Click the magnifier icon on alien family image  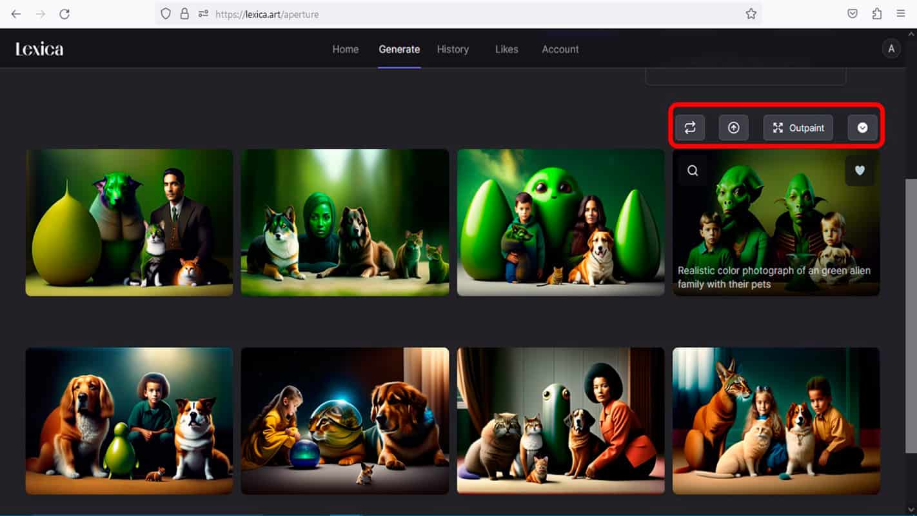coord(693,171)
